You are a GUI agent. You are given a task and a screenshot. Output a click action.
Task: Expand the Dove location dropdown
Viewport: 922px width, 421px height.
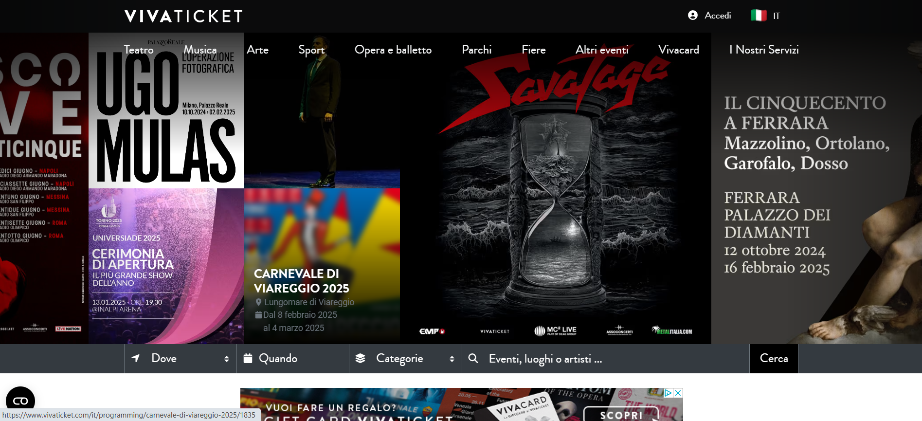(181, 359)
